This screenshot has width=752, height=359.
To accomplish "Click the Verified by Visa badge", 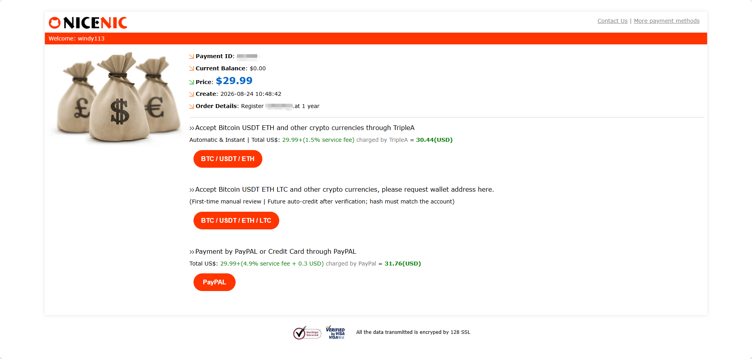I will pos(335,332).
